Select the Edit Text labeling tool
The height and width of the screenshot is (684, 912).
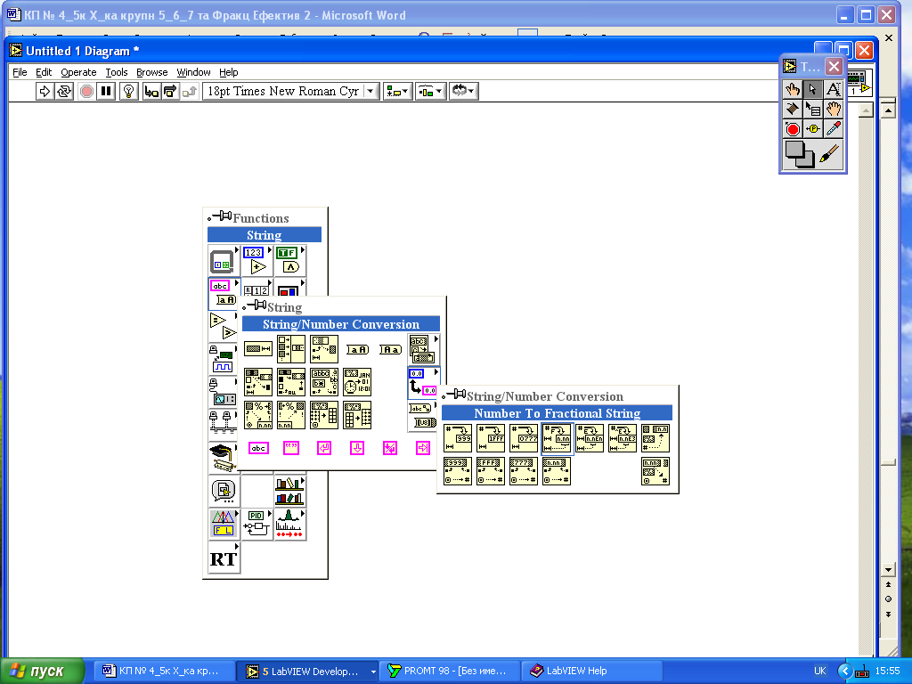833,89
